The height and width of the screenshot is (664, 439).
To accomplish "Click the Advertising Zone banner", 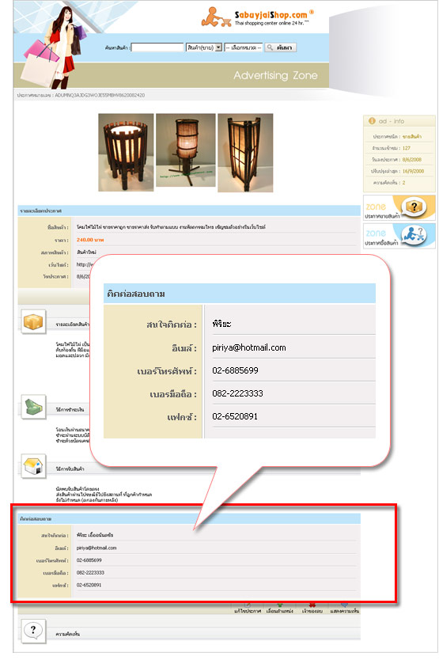I will tap(275, 75).
